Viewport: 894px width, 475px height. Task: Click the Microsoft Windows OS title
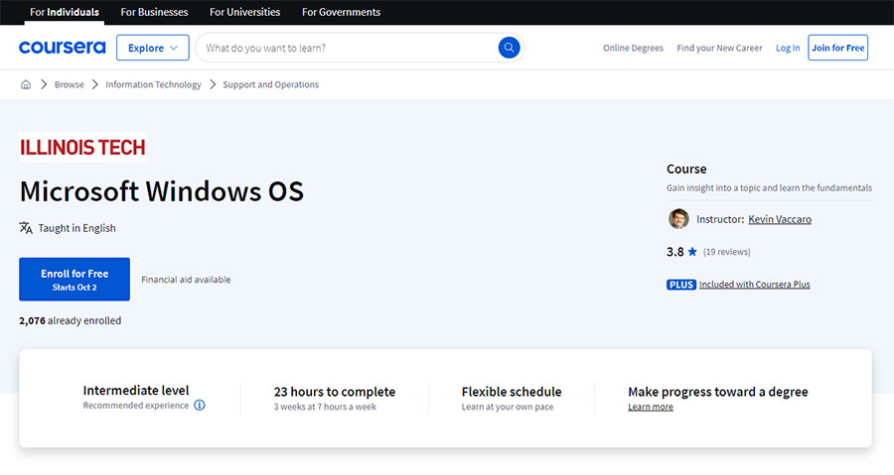click(161, 191)
